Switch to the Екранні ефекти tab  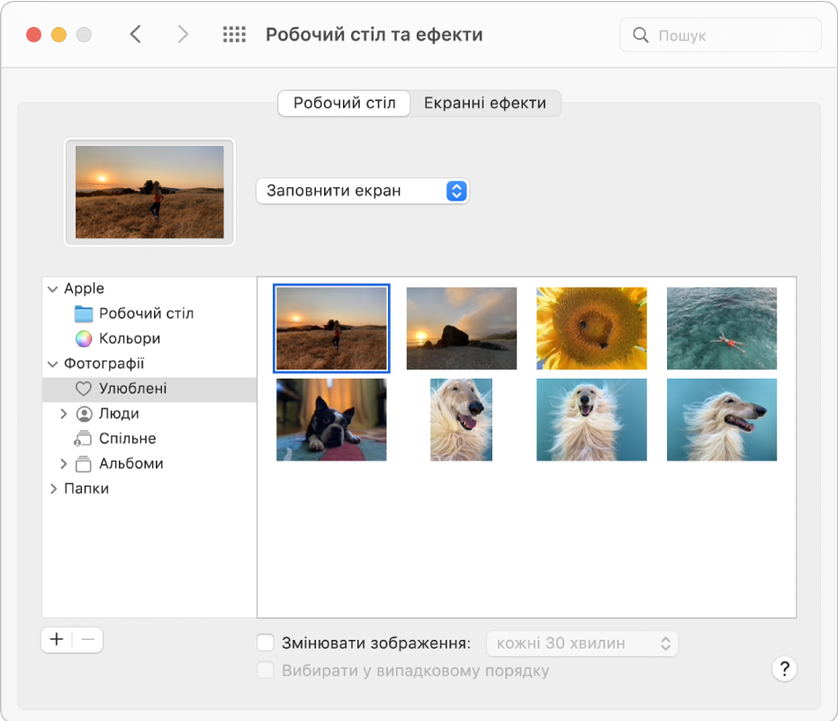pyautogui.click(x=485, y=103)
